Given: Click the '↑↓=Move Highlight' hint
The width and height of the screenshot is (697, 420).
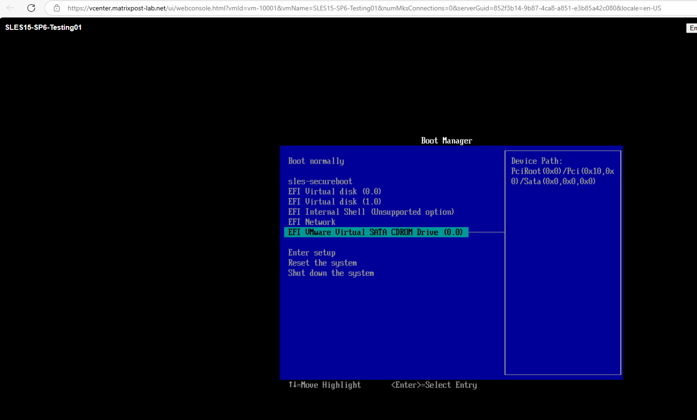Looking at the screenshot, I should coord(325,385).
